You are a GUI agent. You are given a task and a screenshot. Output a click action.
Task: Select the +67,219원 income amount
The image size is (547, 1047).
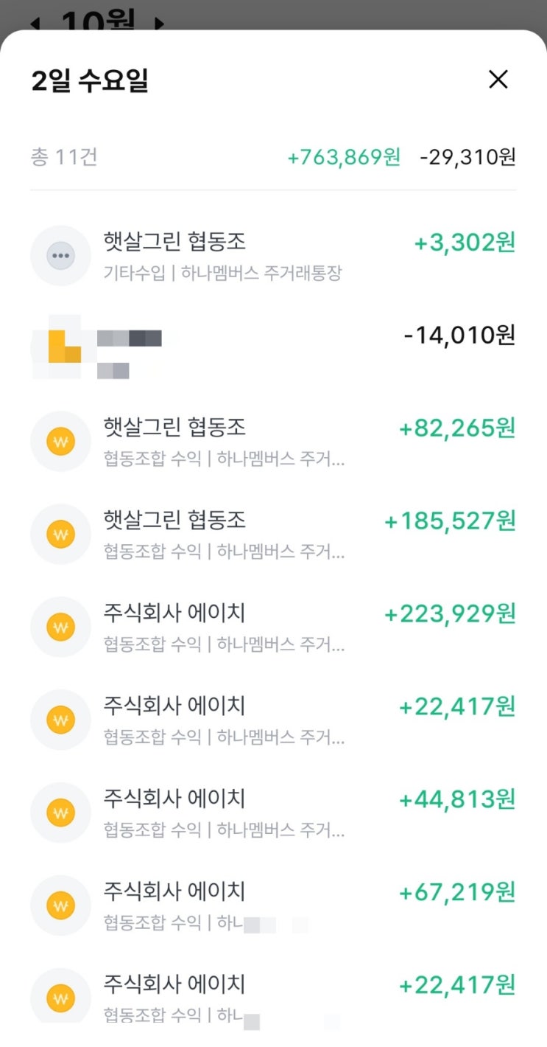coord(456,893)
